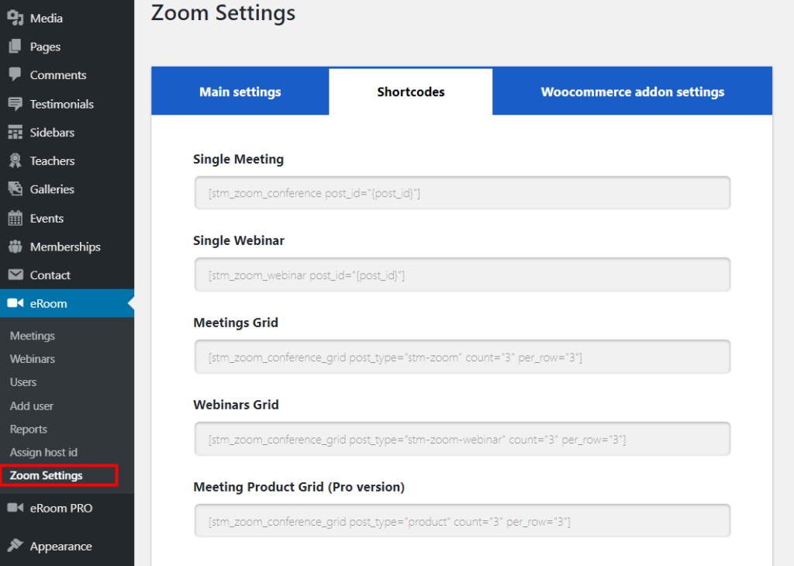Open the Meetings submenu link
The image size is (794, 566).
click(33, 336)
